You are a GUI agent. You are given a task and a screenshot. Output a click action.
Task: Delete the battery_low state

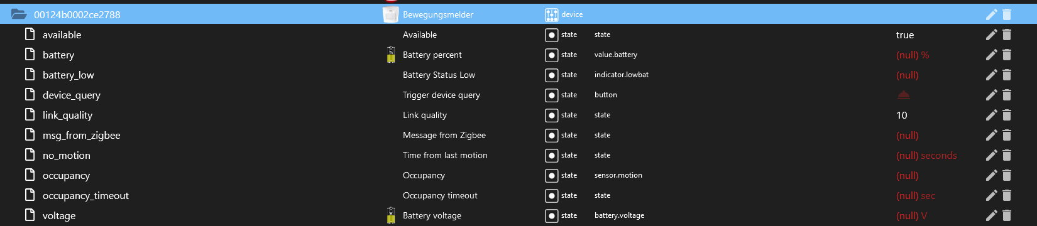click(1007, 75)
